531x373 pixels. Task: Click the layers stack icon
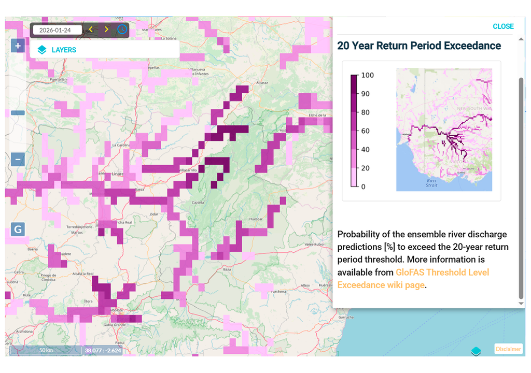pos(43,50)
